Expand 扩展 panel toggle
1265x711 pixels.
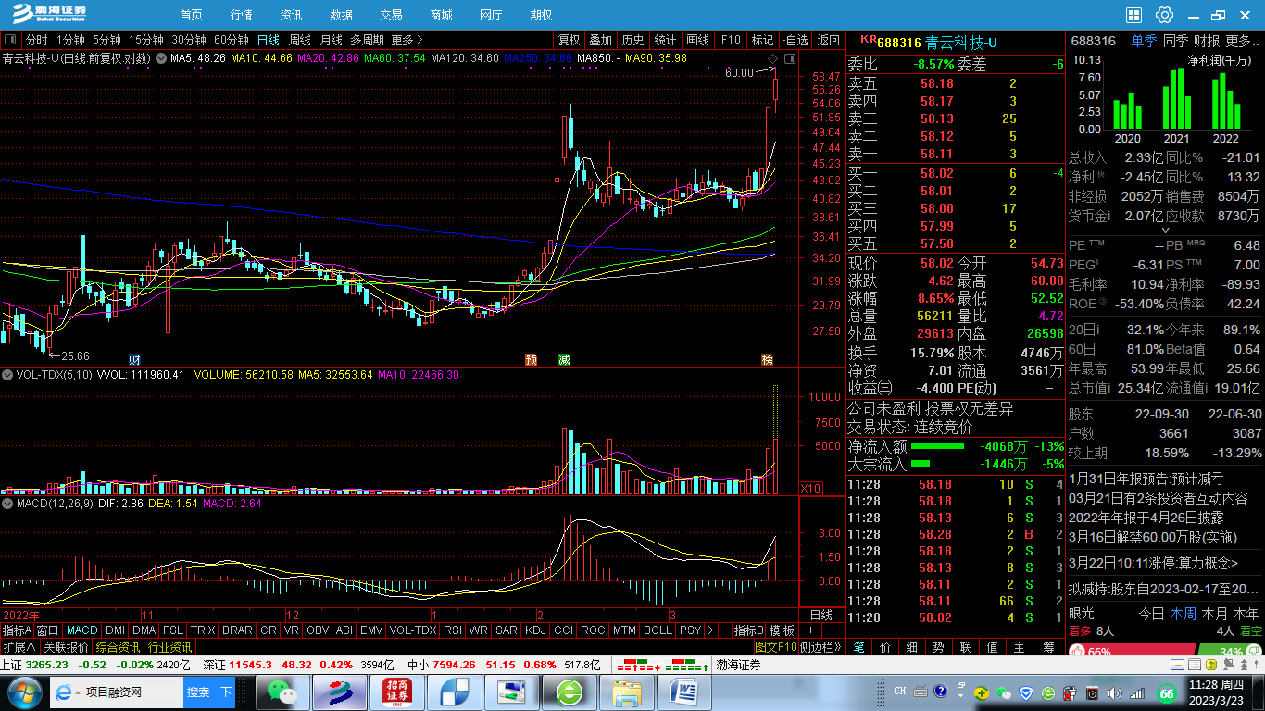19,647
